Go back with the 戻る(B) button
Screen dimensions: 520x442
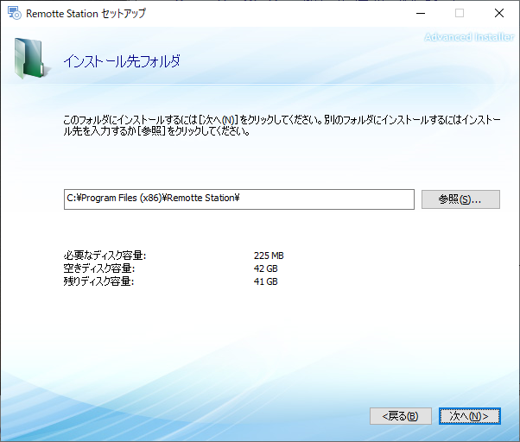click(401, 416)
